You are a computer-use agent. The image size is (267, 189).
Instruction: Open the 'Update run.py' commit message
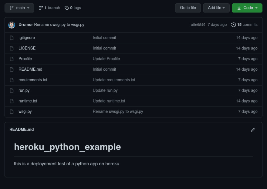(x=105, y=91)
